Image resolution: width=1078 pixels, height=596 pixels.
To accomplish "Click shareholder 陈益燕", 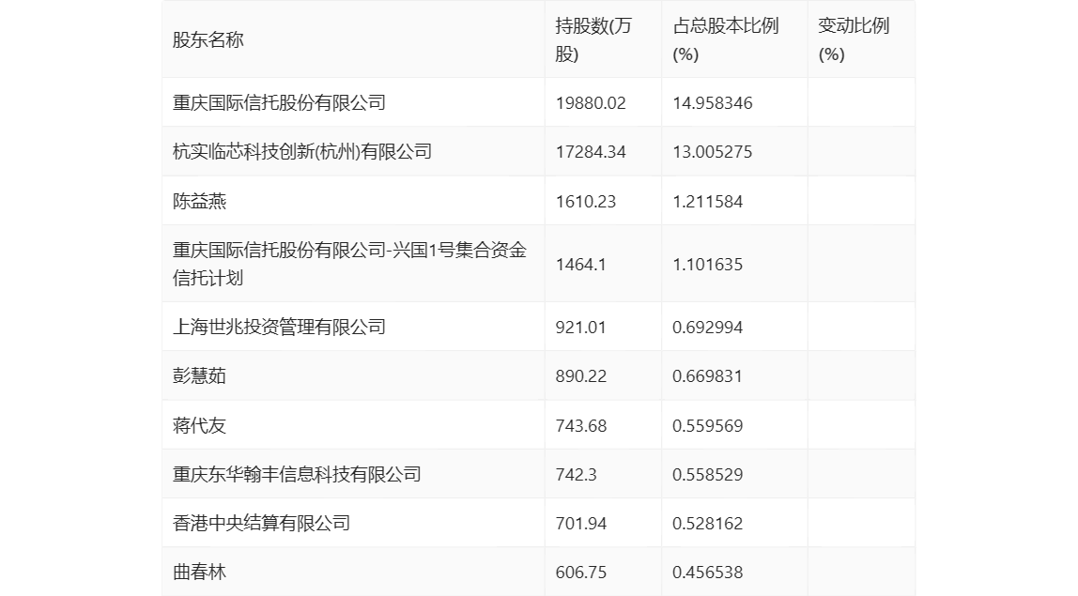I will tap(199, 202).
